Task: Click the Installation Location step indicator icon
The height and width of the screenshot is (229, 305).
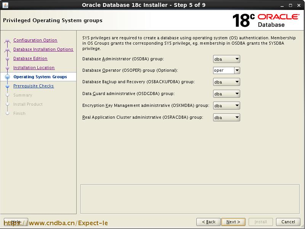Action: pos(8,68)
